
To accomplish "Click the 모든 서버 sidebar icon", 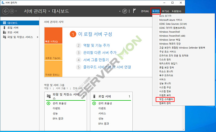I will tap(4, 32).
